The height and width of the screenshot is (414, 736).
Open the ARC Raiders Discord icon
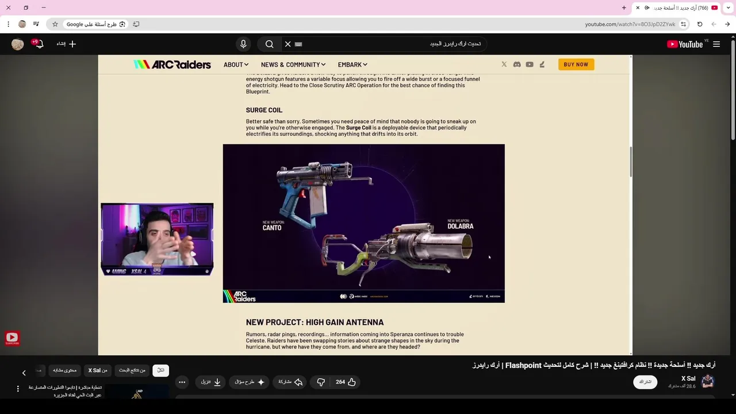pyautogui.click(x=517, y=64)
